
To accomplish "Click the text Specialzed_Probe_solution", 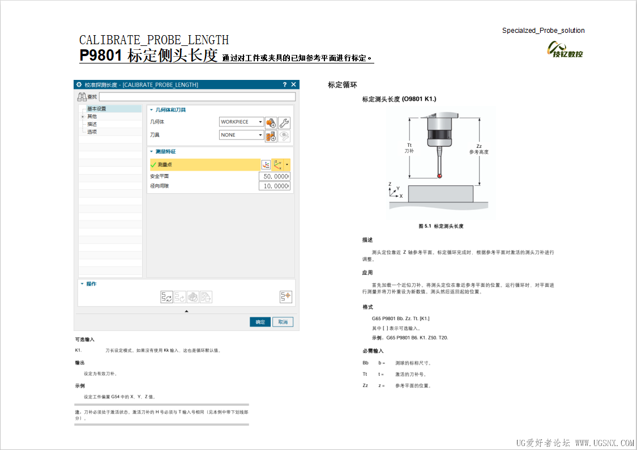I will (543, 31).
